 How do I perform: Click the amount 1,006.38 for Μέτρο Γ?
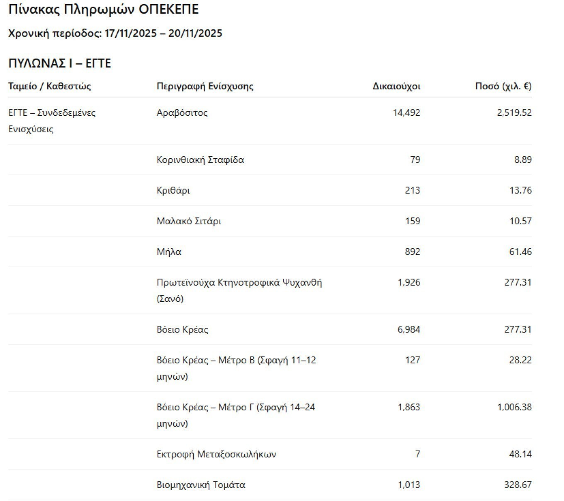pos(514,407)
